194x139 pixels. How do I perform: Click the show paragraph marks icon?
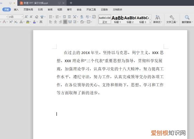87,17
